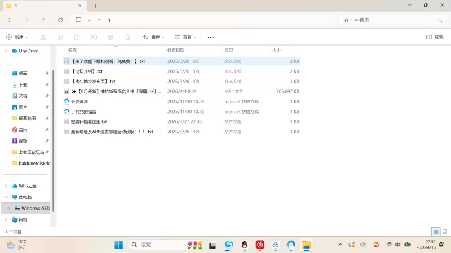Screen dimensions: 451x253
Task: Open the 排序 sort dropdown
Action: click(154, 37)
